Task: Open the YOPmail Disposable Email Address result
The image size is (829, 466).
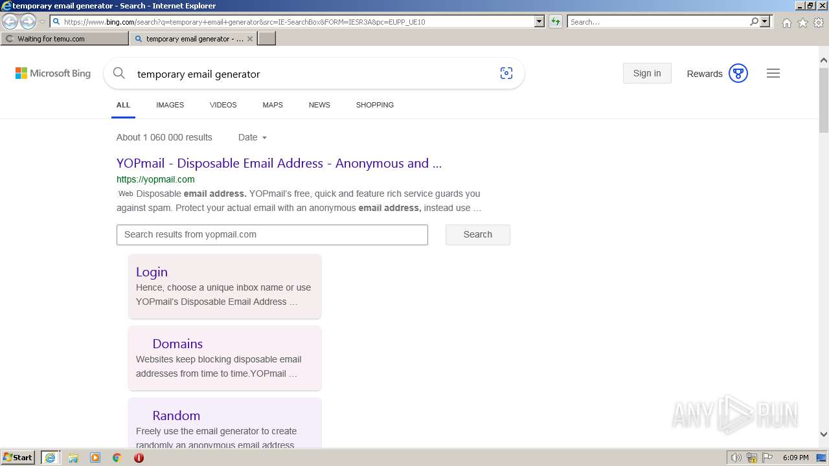Action: (x=279, y=163)
